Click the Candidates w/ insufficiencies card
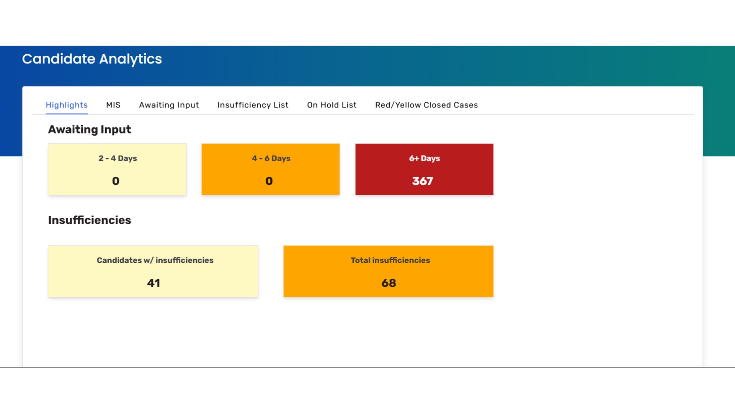Viewport: 735px width, 413px height. click(x=153, y=271)
